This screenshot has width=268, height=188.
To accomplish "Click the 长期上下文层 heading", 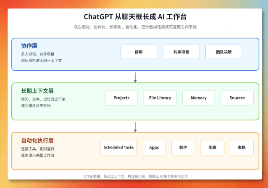I will [37, 91].
